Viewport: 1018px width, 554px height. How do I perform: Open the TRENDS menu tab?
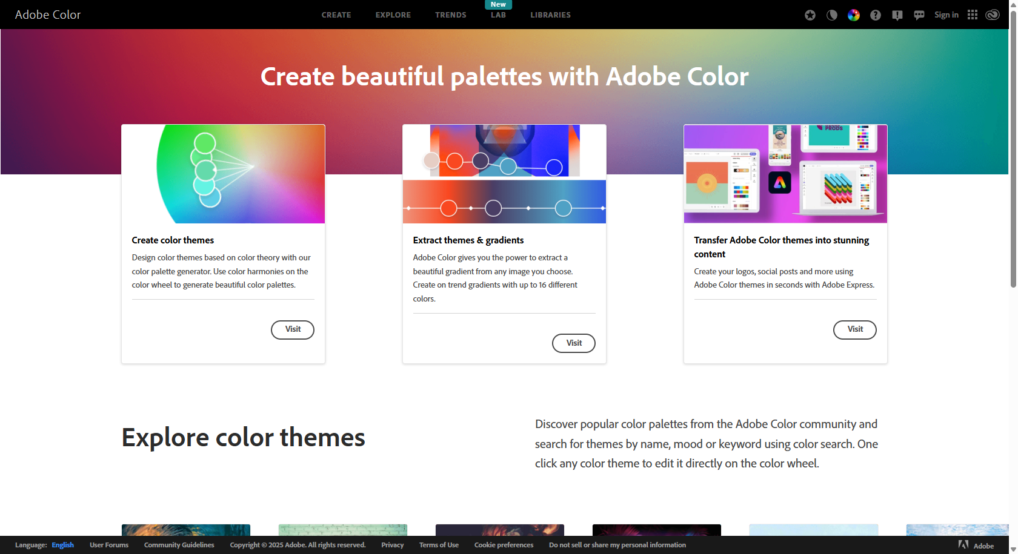451,15
